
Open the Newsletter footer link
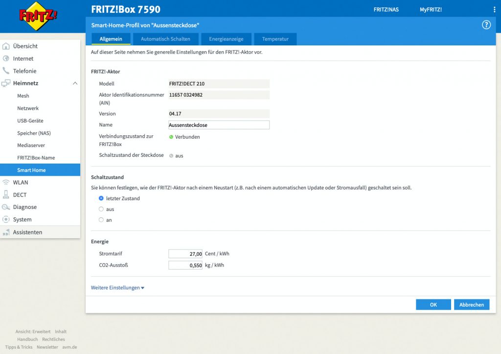pyautogui.click(x=47, y=347)
